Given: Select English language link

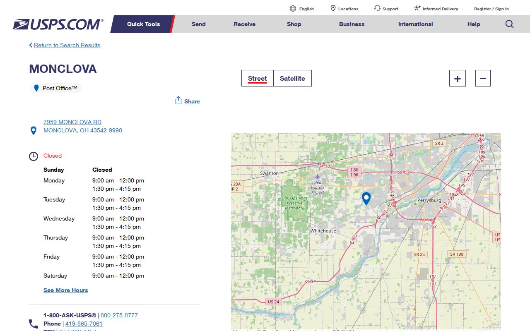Looking at the screenshot, I should point(306,9).
